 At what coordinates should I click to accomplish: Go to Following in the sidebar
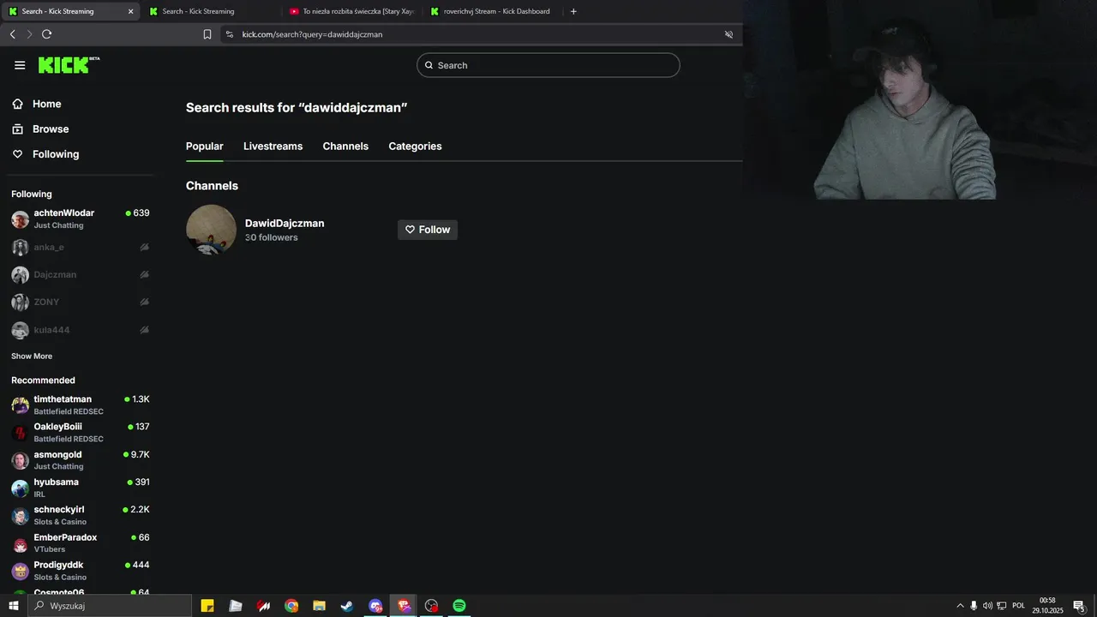[56, 154]
